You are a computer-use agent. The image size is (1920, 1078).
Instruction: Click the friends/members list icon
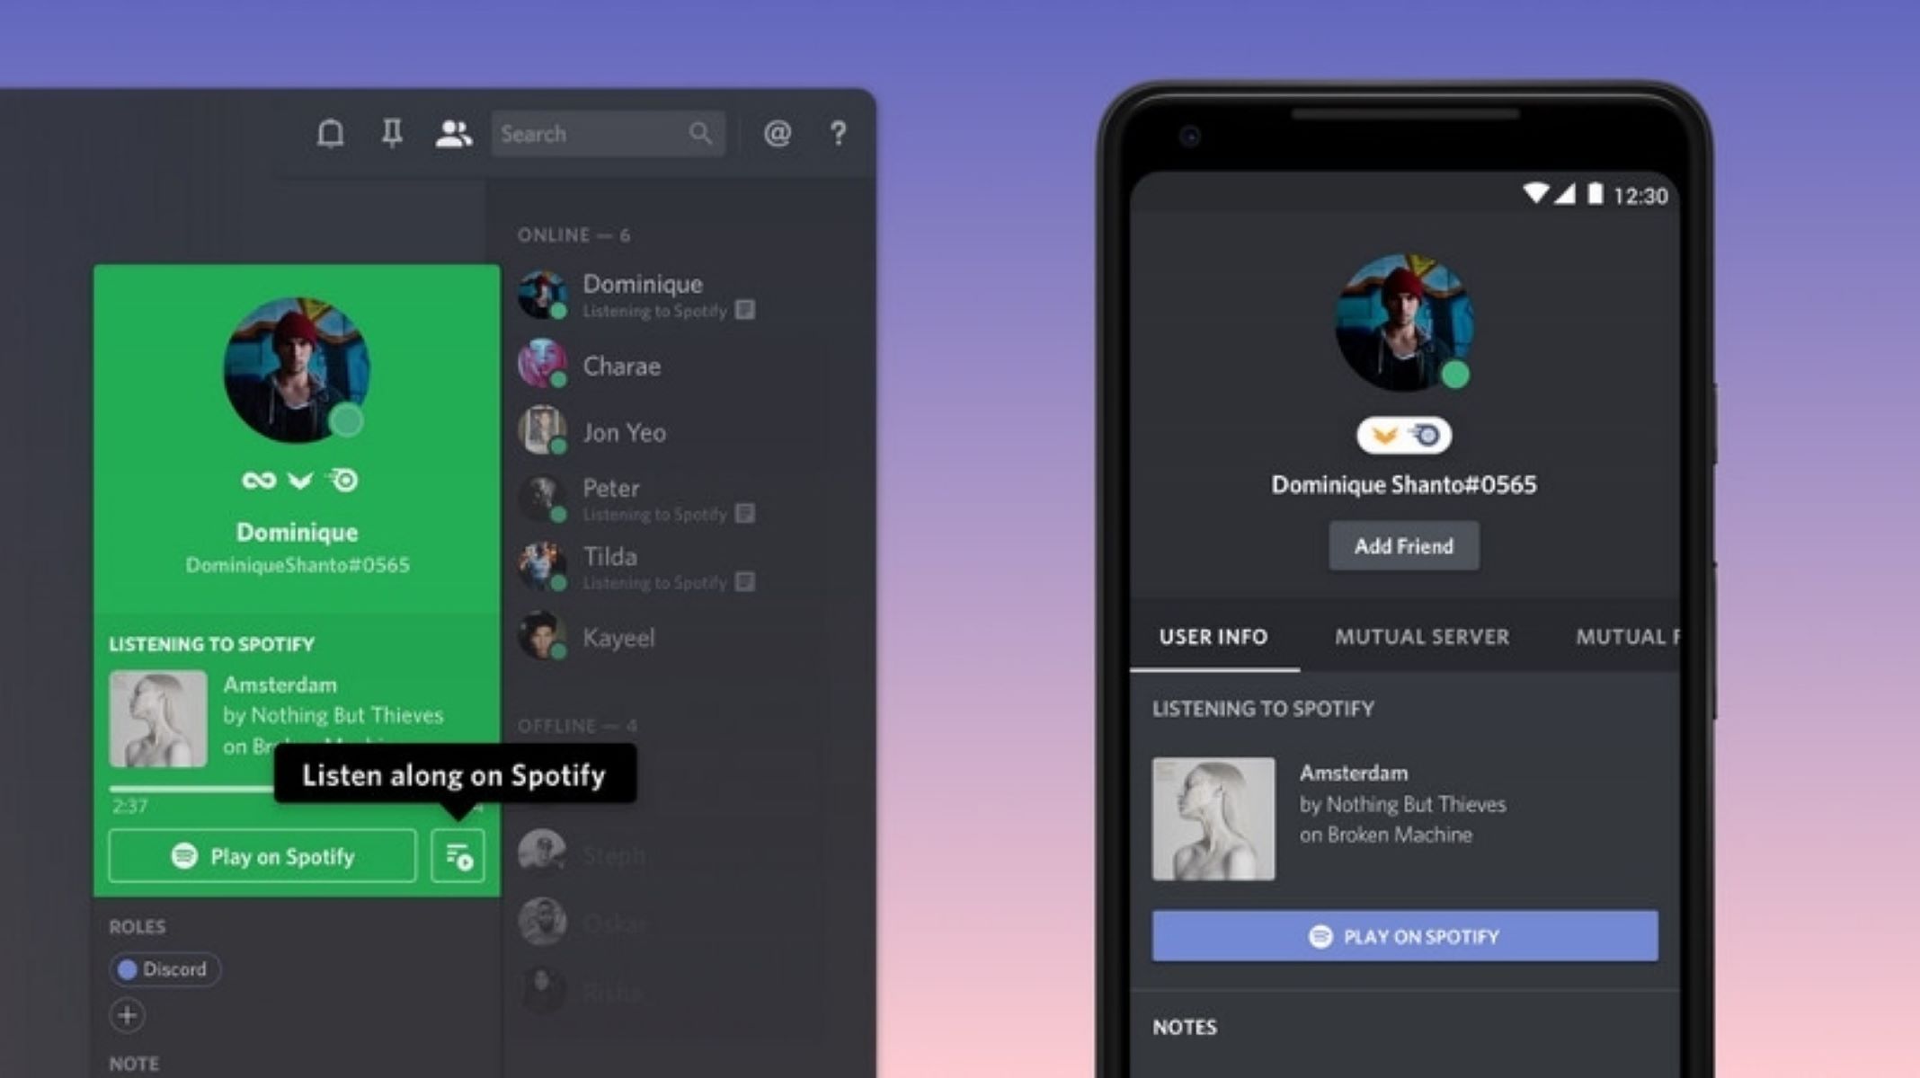tap(455, 132)
